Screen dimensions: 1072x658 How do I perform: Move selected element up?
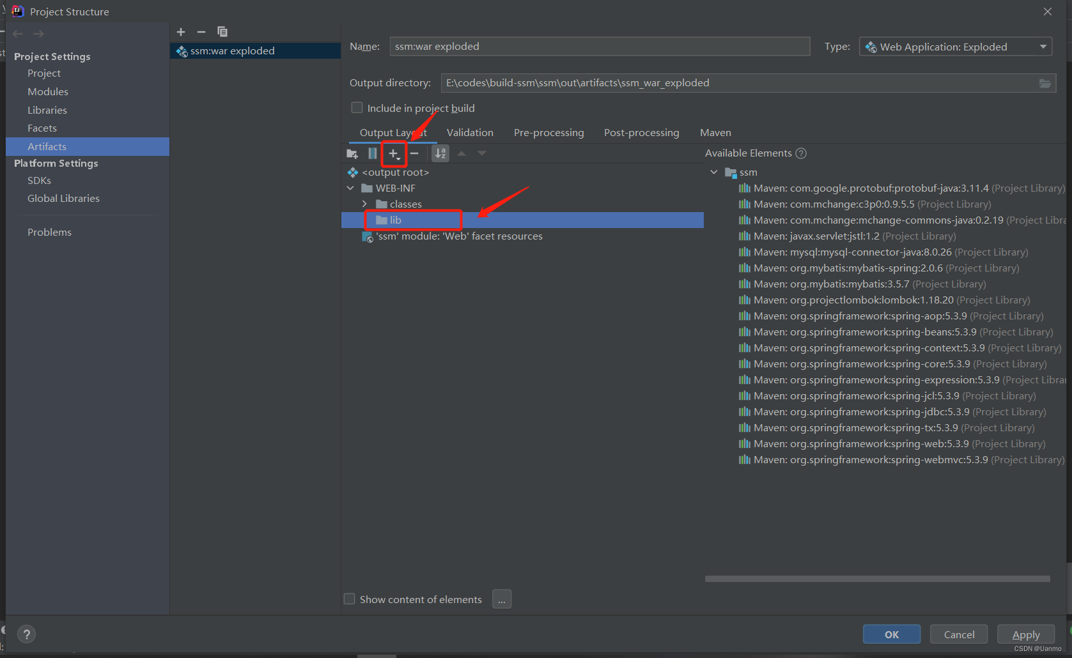click(462, 153)
